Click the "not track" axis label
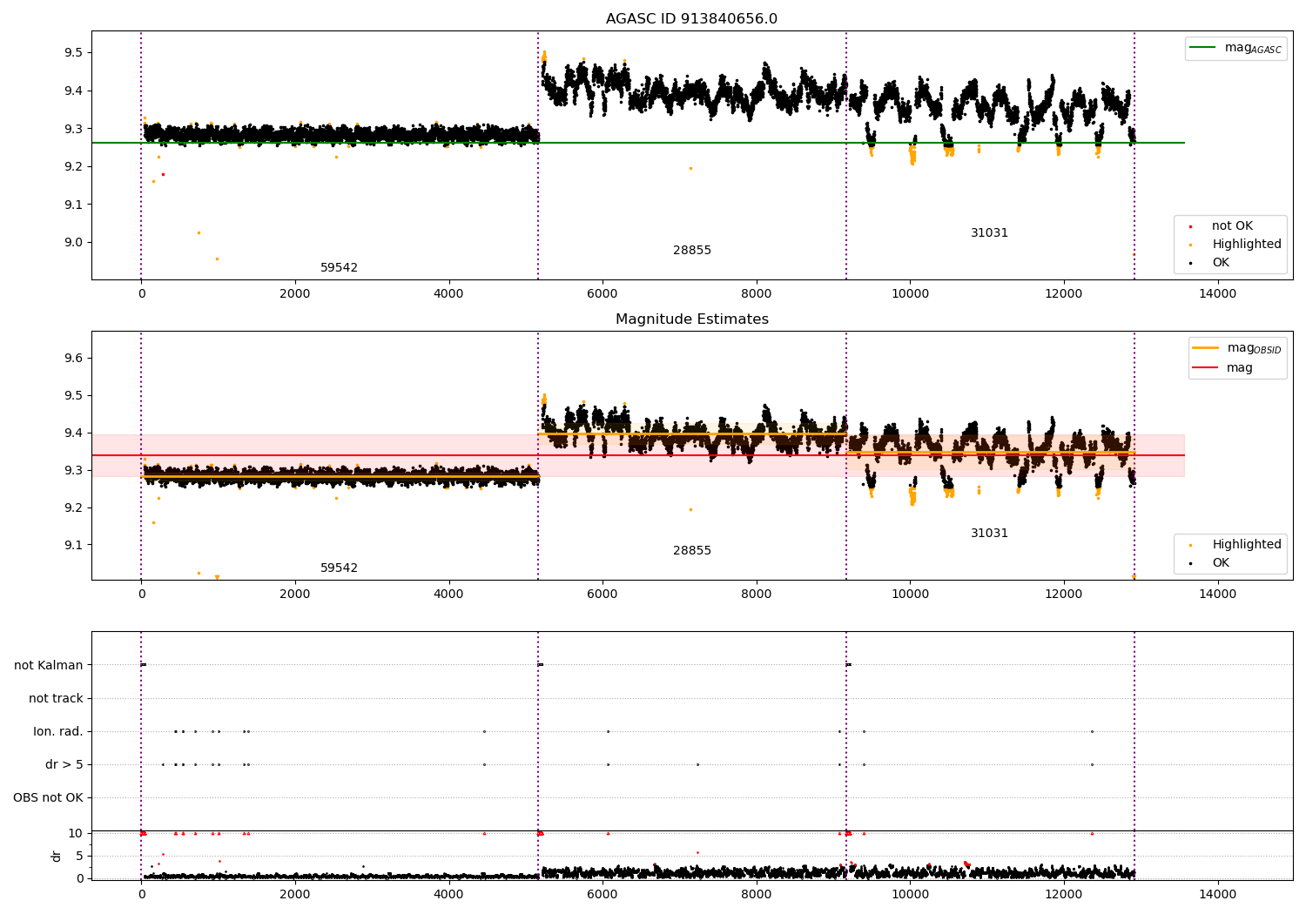Viewport: 1306px width, 914px height. click(56, 699)
